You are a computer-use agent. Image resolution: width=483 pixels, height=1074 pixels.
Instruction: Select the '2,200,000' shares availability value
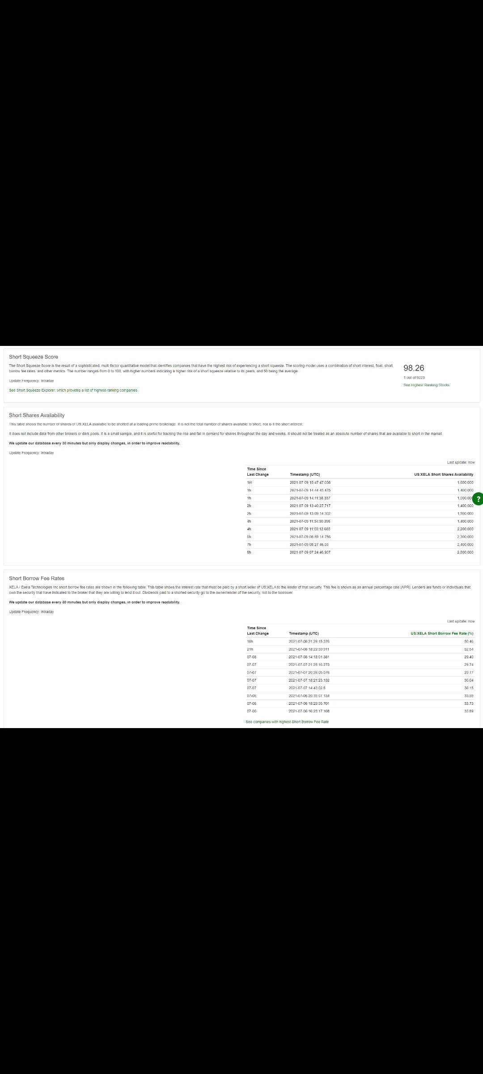coord(465,529)
